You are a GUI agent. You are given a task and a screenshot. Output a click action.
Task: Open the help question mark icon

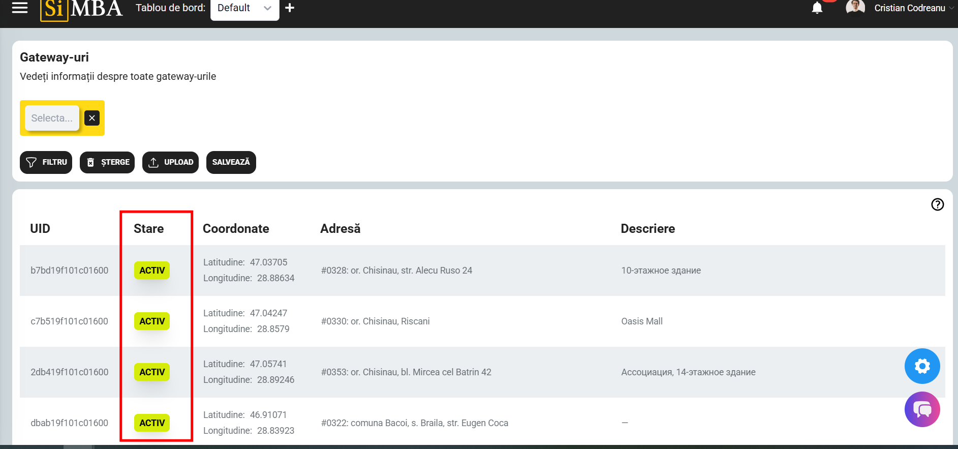[937, 204]
